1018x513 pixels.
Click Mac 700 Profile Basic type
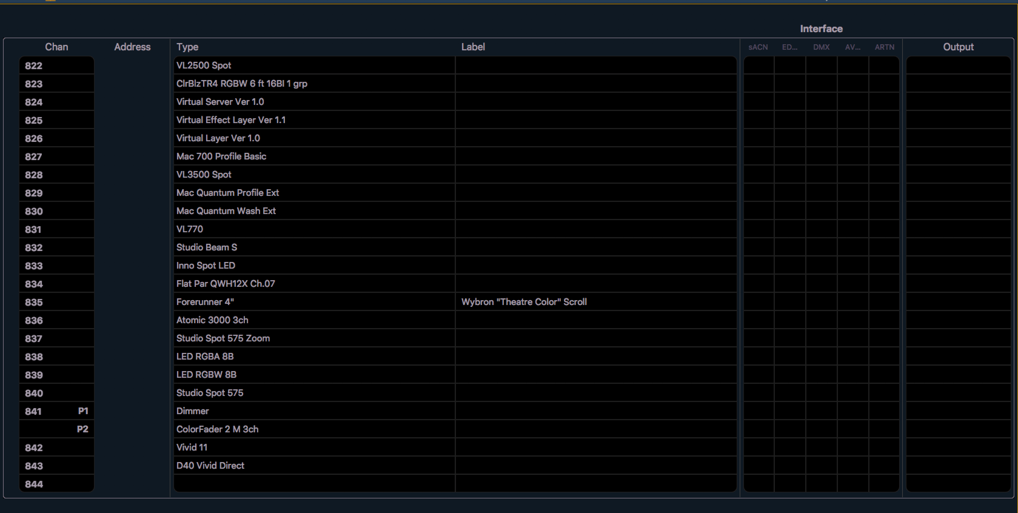(314, 156)
